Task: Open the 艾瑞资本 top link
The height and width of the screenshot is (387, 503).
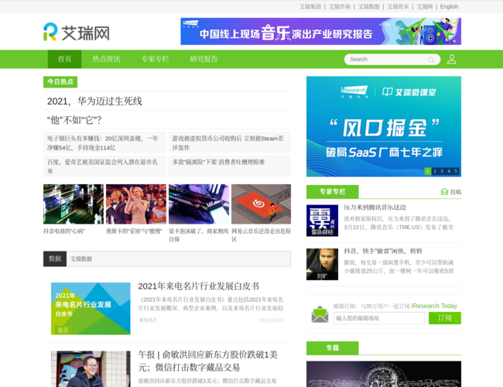Action: tap(398, 7)
